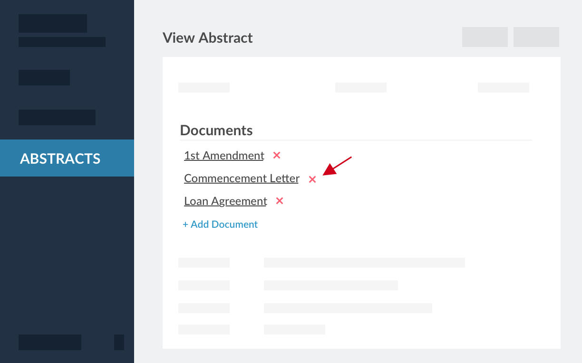This screenshot has width=582, height=363.
Task: Click the X beside Loan Agreement
Action: [x=280, y=201]
